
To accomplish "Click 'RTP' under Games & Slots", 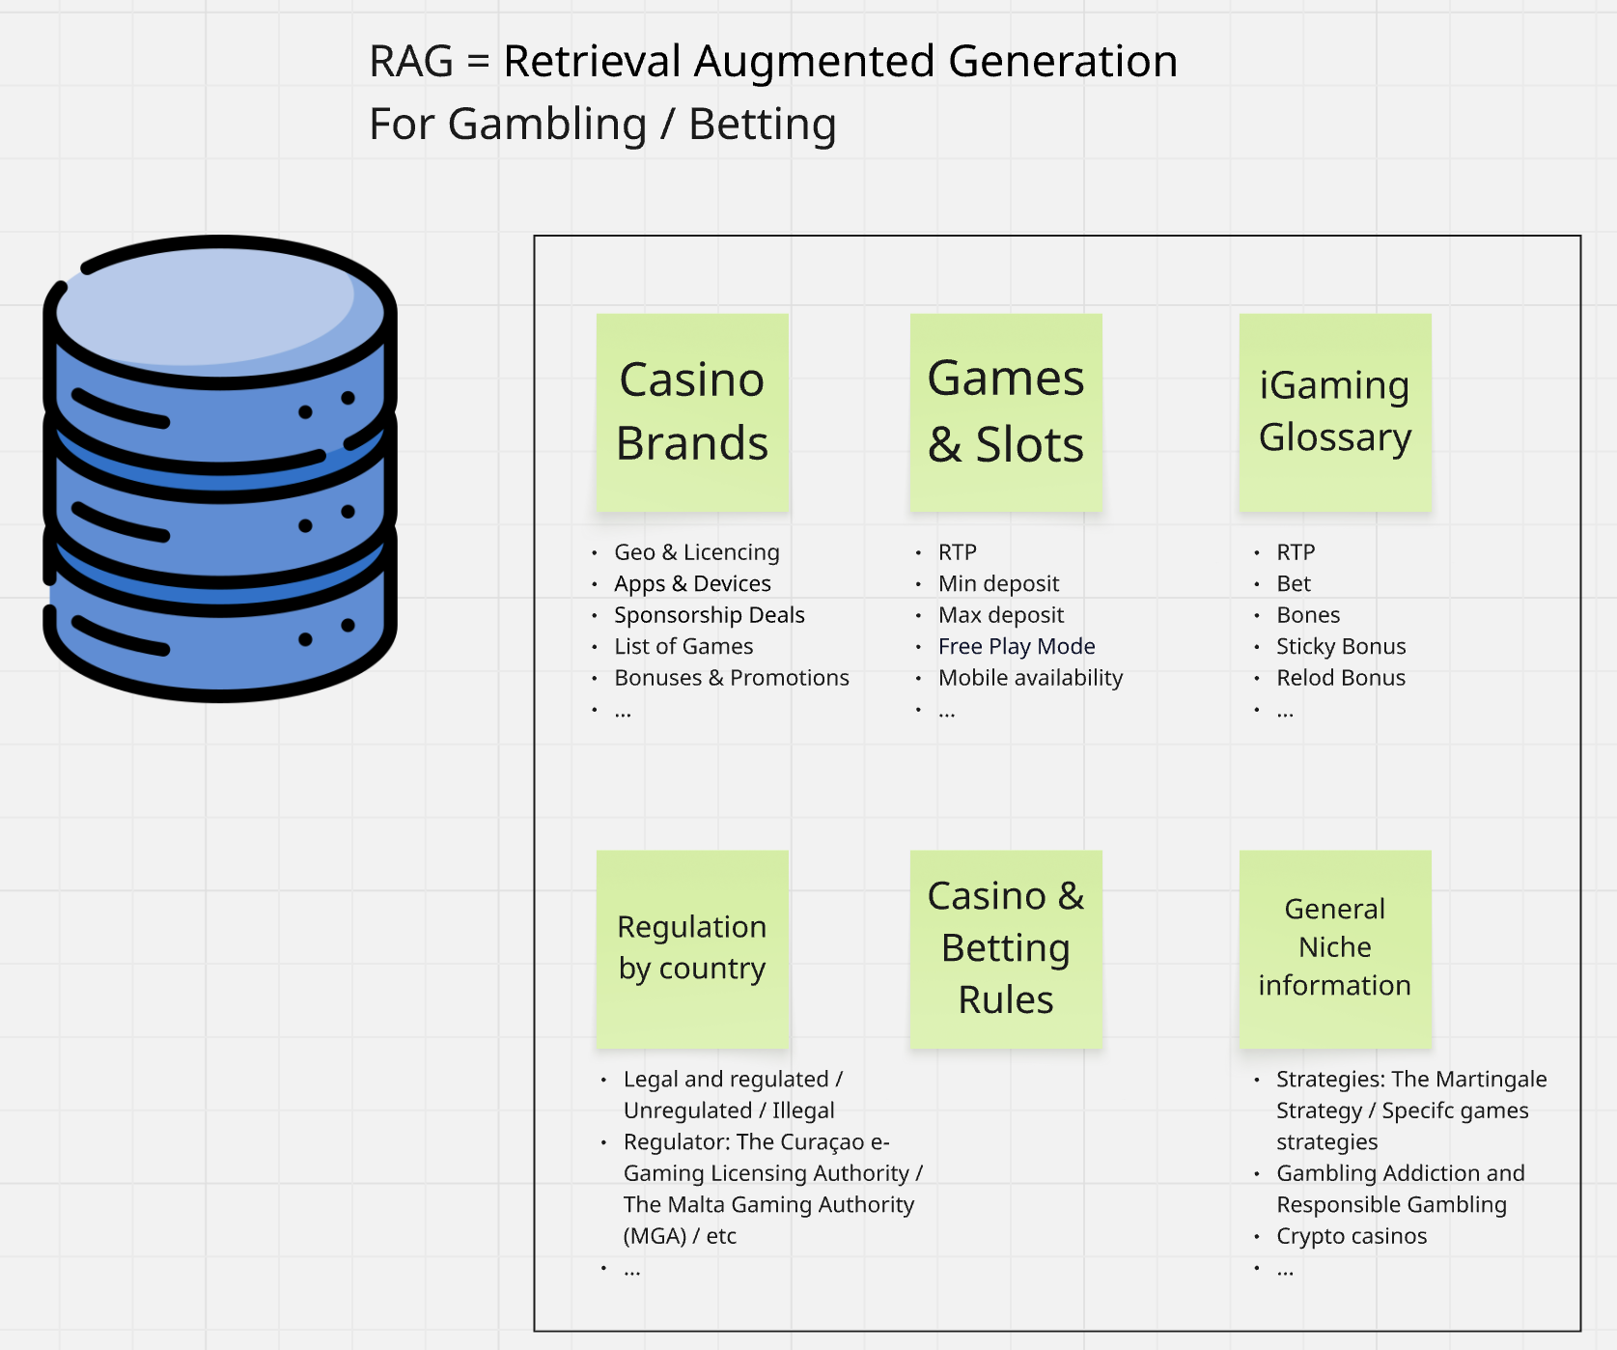I will (x=958, y=552).
